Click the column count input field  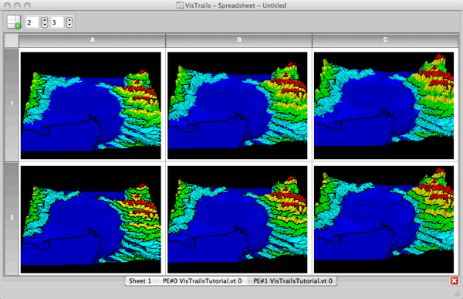click(x=58, y=22)
